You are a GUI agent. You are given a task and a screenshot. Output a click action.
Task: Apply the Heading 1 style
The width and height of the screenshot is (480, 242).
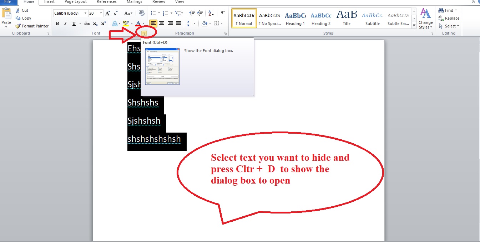(x=295, y=18)
